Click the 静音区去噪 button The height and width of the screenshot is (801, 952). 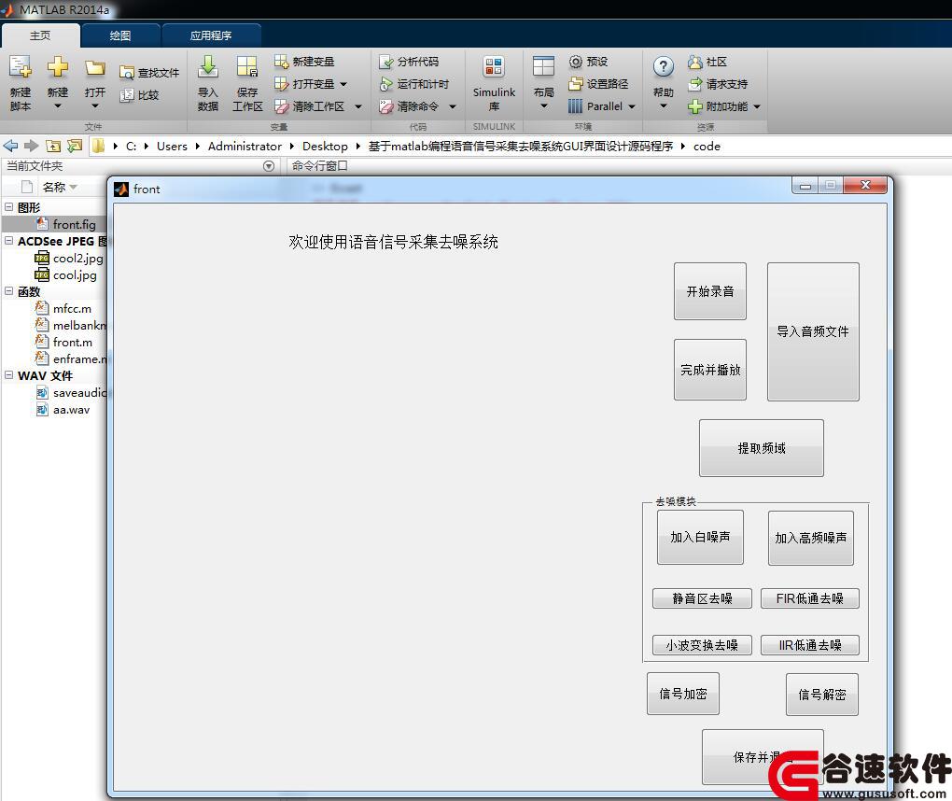(x=702, y=598)
